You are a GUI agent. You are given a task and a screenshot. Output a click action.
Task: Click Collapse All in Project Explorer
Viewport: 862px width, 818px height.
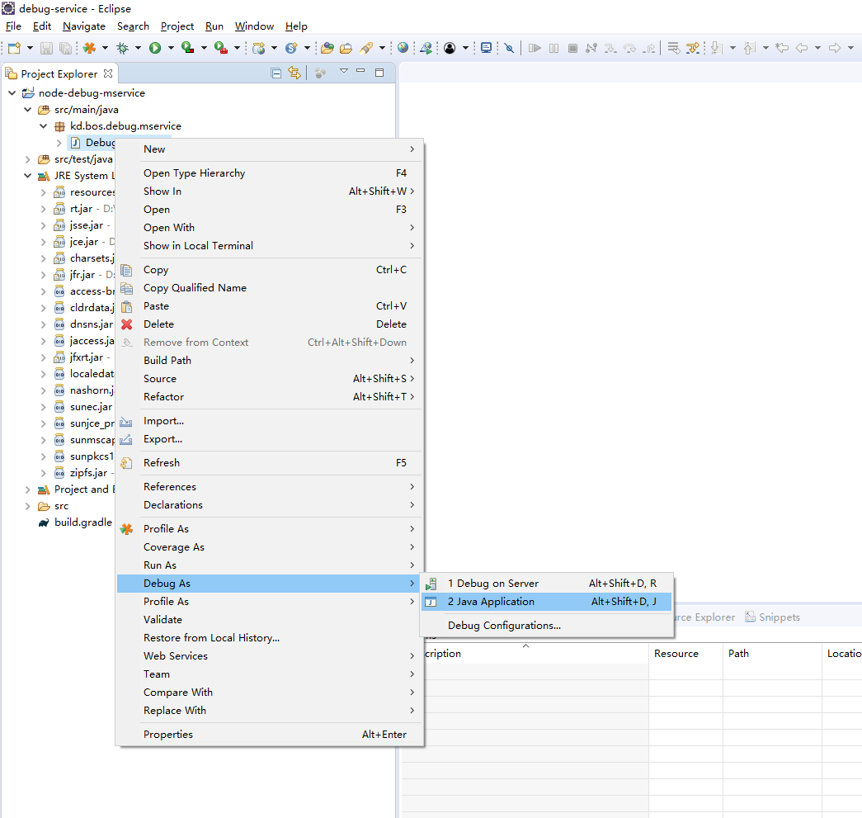(x=276, y=73)
